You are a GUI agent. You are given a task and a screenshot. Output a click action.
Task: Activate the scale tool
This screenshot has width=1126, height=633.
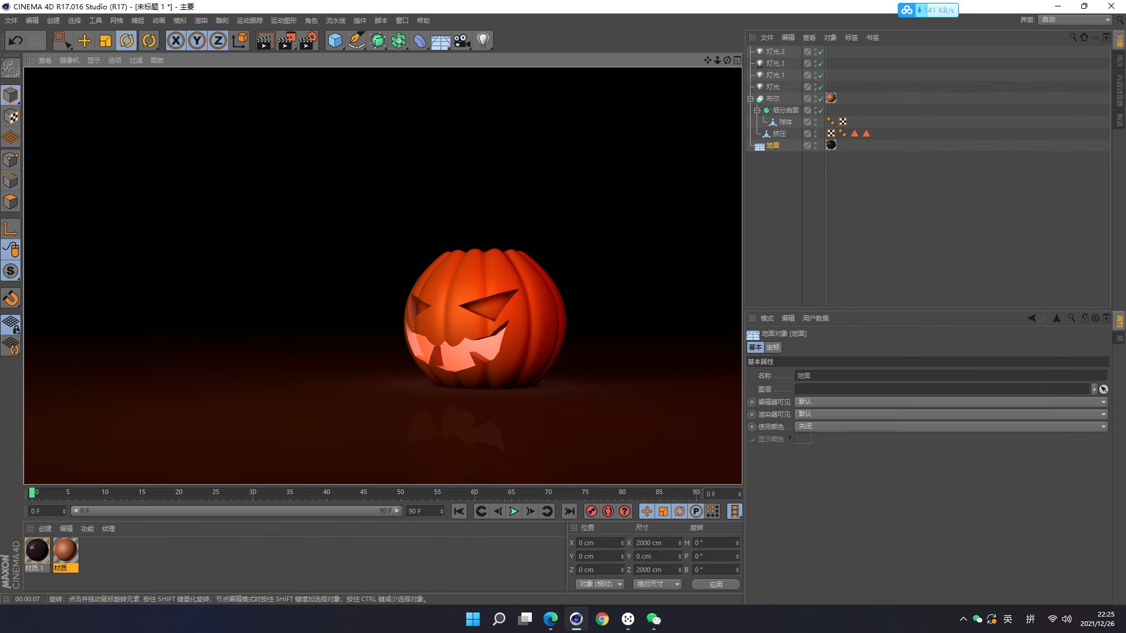tap(106, 40)
